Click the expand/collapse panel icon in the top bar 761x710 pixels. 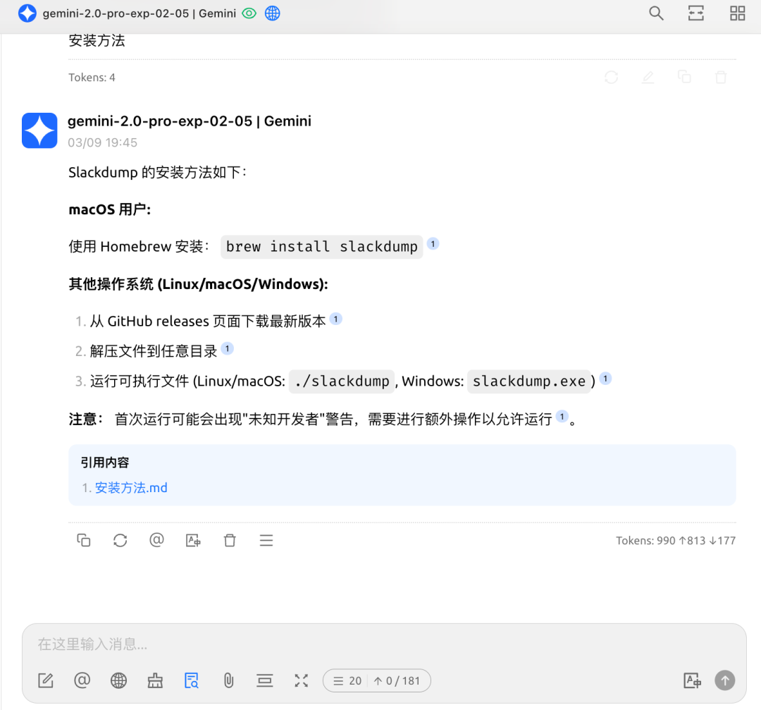coord(696,13)
